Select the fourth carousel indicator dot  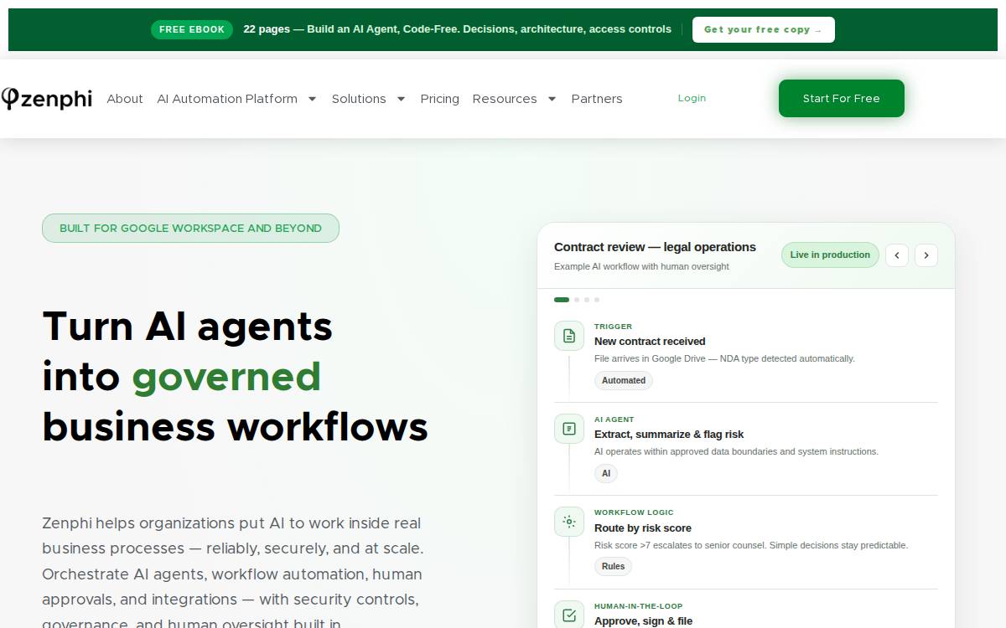click(x=597, y=300)
